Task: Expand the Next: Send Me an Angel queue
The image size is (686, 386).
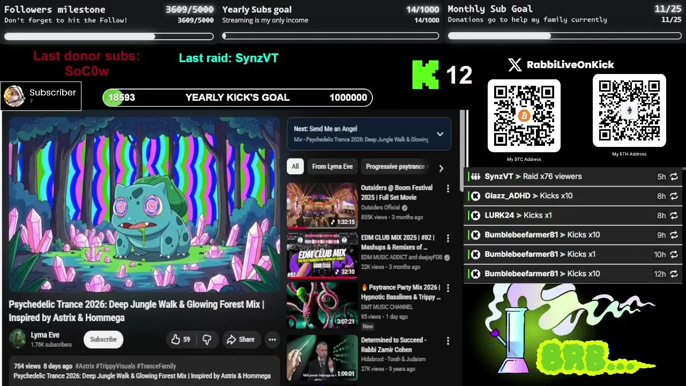Action: pyautogui.click(x=440, y=134)
